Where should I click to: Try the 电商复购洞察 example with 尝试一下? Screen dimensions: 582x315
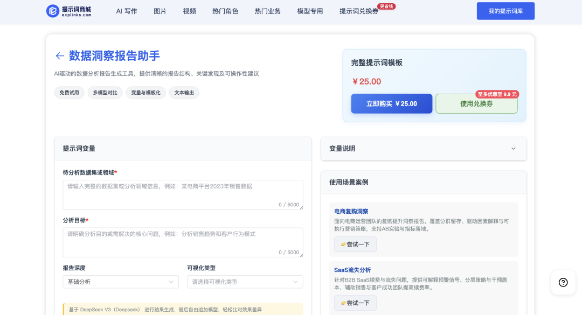coord(355,244)
